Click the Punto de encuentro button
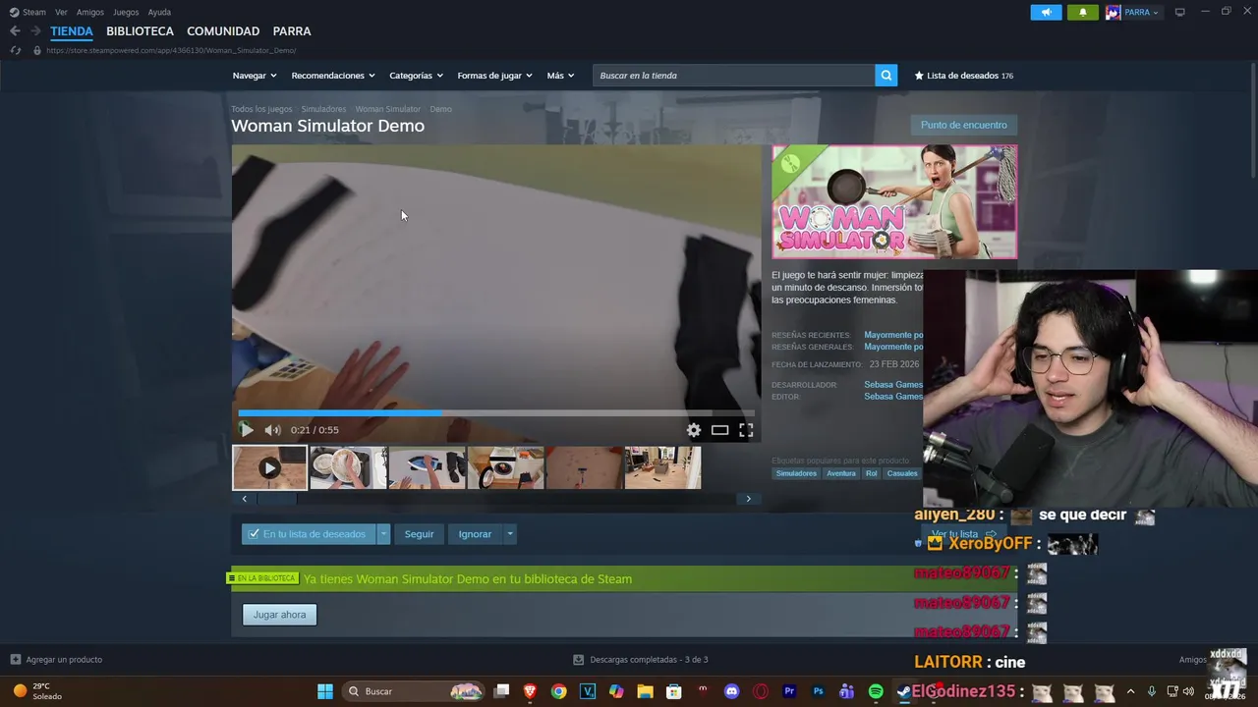 963,125
